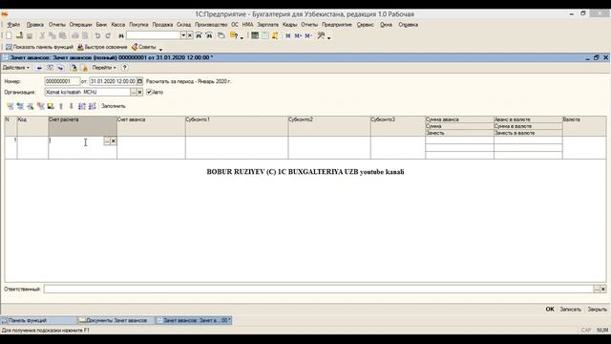Image resolution: width=611 pixels, height=344 pixels.
Task: Click the binoculars Find icon beside search box
Action: tap(121, 35)
